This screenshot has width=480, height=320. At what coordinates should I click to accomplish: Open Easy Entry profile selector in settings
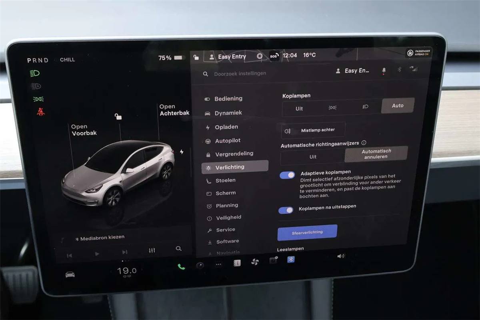[x=353, y=71]
